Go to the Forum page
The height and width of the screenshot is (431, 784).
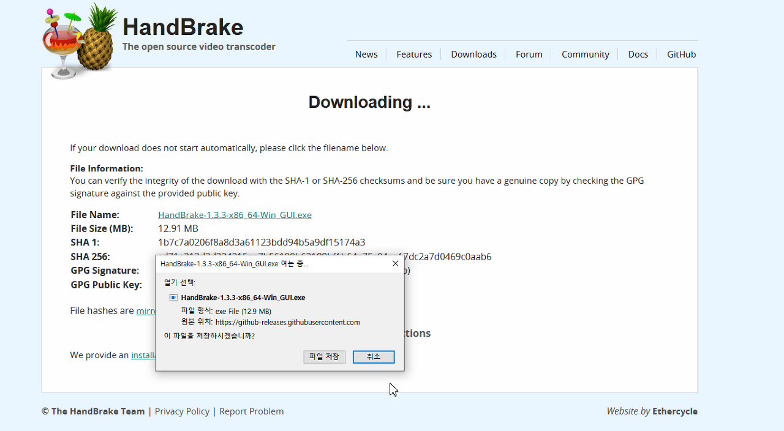pos(529,54)
